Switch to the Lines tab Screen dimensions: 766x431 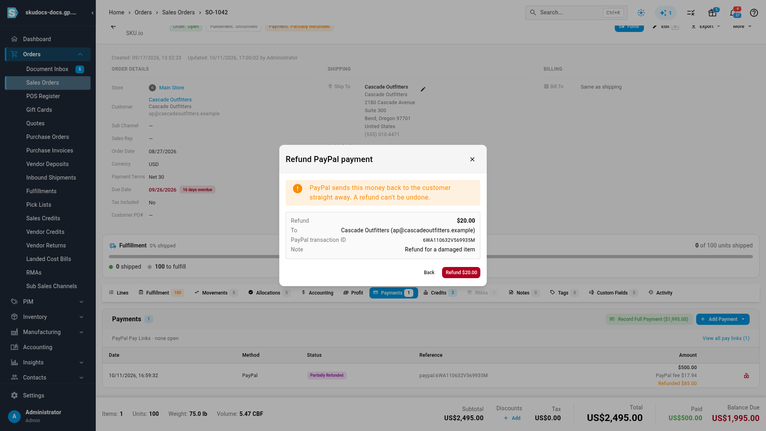(x=118, y=293)
